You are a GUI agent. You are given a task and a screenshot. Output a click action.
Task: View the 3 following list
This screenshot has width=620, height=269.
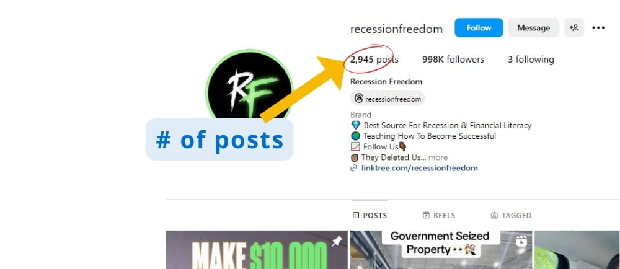[531, 60]
